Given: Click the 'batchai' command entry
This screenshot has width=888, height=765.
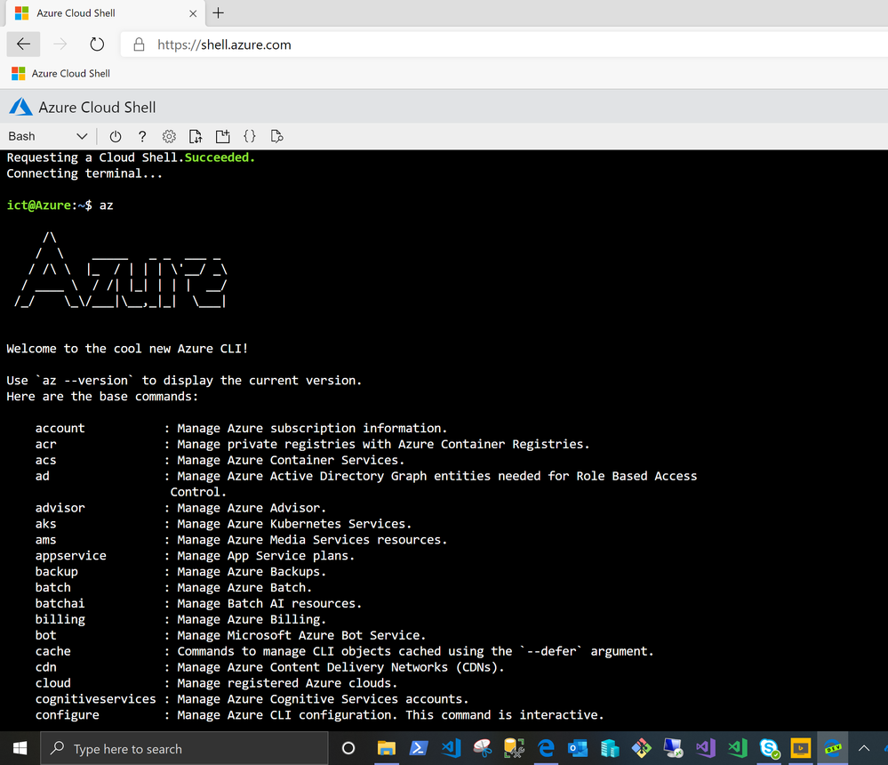Looking at the screenshot, I should click(x=198, y=603).
